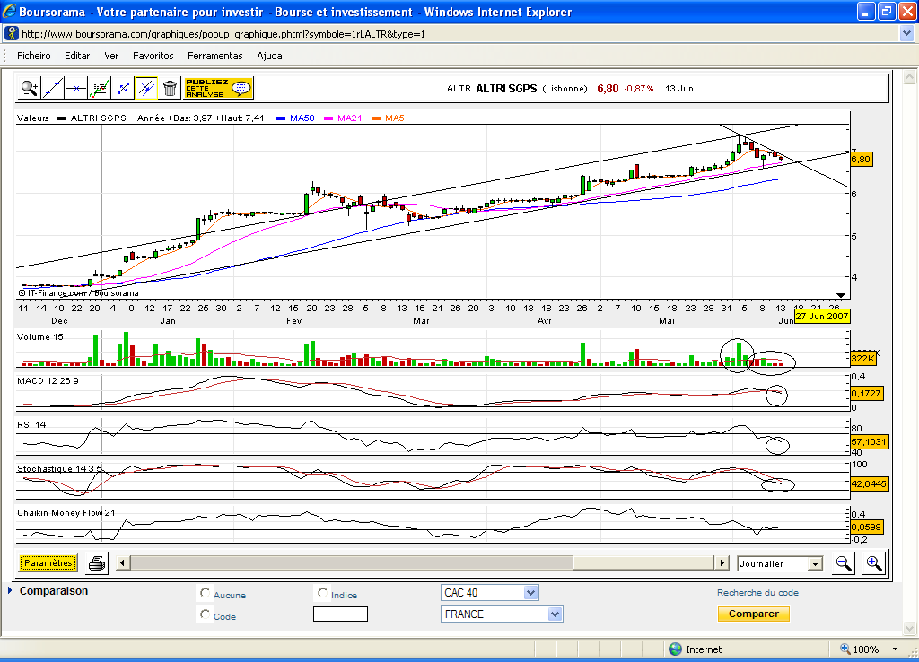
Task: Open the CAC 40 index dropdown
Action: coord(489,593)
